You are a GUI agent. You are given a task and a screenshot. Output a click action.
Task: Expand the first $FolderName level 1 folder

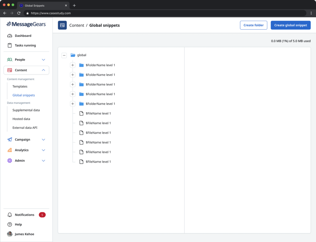point(73,65)
